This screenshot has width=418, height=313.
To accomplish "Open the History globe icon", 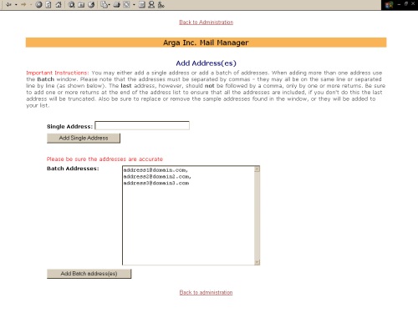I will pyautogui.click(x=91, y=4).
